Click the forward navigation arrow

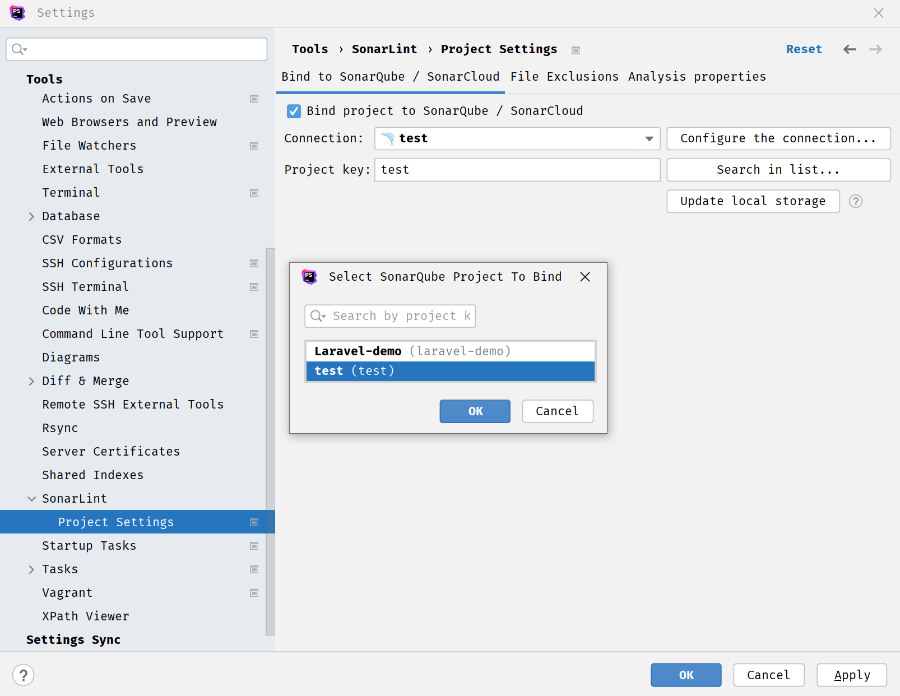coord(875,49)
